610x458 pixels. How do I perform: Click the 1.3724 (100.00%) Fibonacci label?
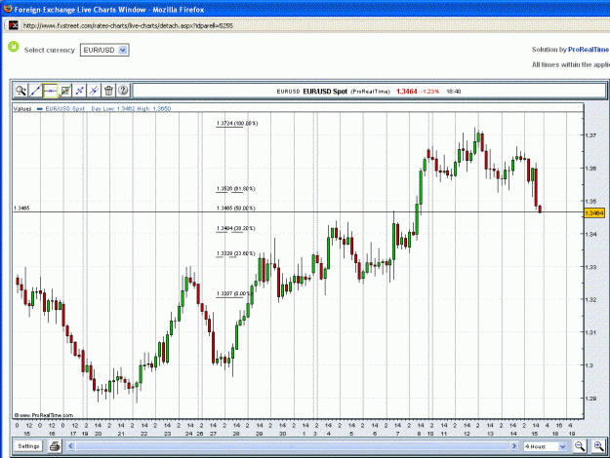coord(237,123)
